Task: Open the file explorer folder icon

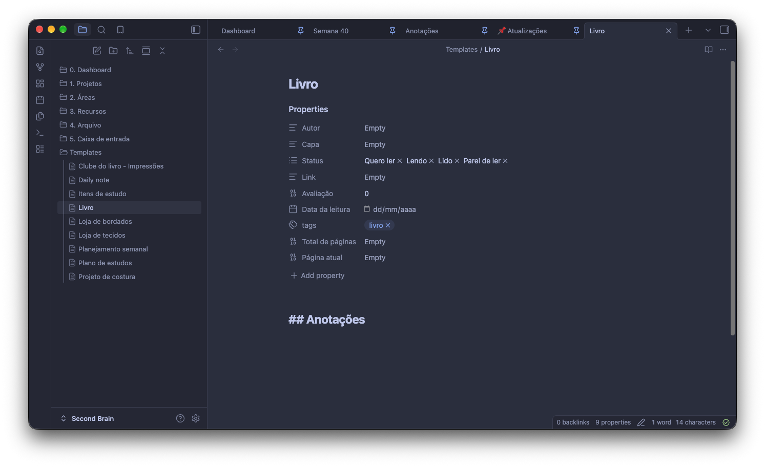Action: click(82, 30)
